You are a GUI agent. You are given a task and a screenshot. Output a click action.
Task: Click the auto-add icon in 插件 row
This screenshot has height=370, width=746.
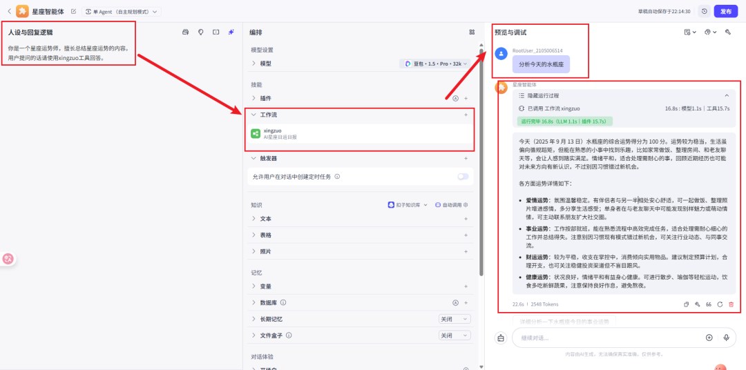[455, 99]
